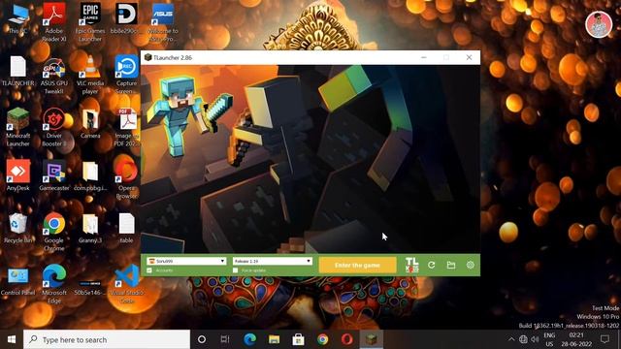Screen dimensions: 621x349
Task: Select Image to PDF desktop icon
Action: click(x=126, y=127)
